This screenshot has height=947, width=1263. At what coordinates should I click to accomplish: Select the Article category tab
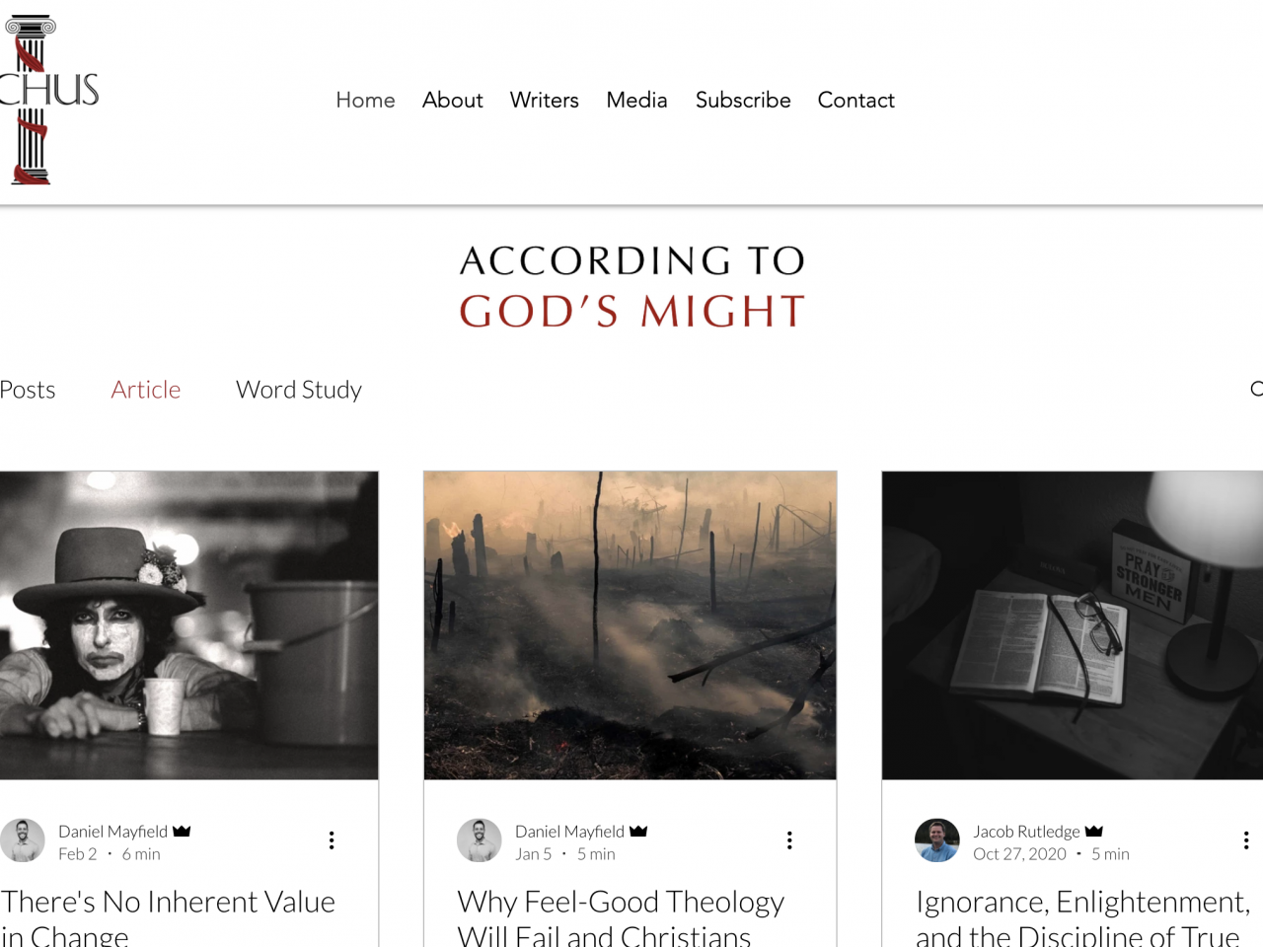(x=146, y=390)
